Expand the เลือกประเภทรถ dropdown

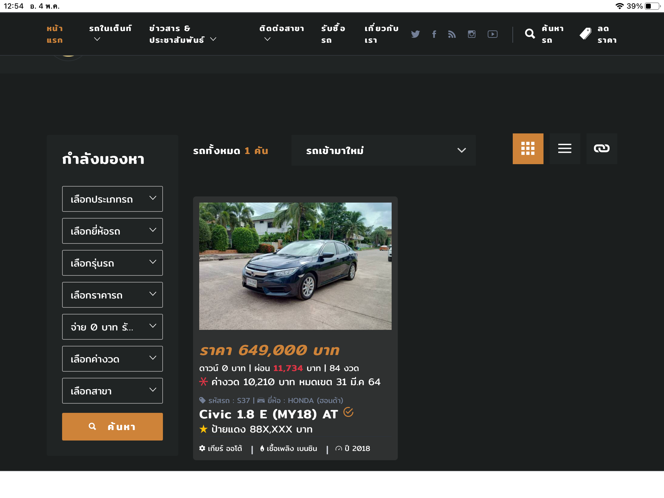113,199
